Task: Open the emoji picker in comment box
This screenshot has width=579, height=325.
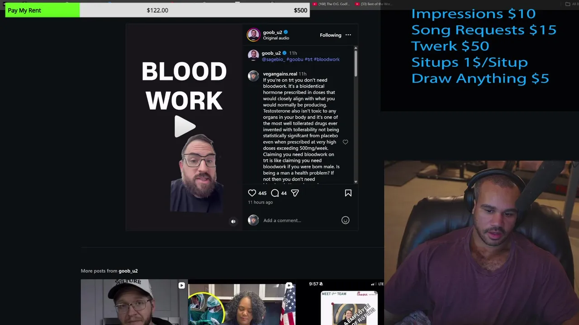Action: click(x=345, y=220)
